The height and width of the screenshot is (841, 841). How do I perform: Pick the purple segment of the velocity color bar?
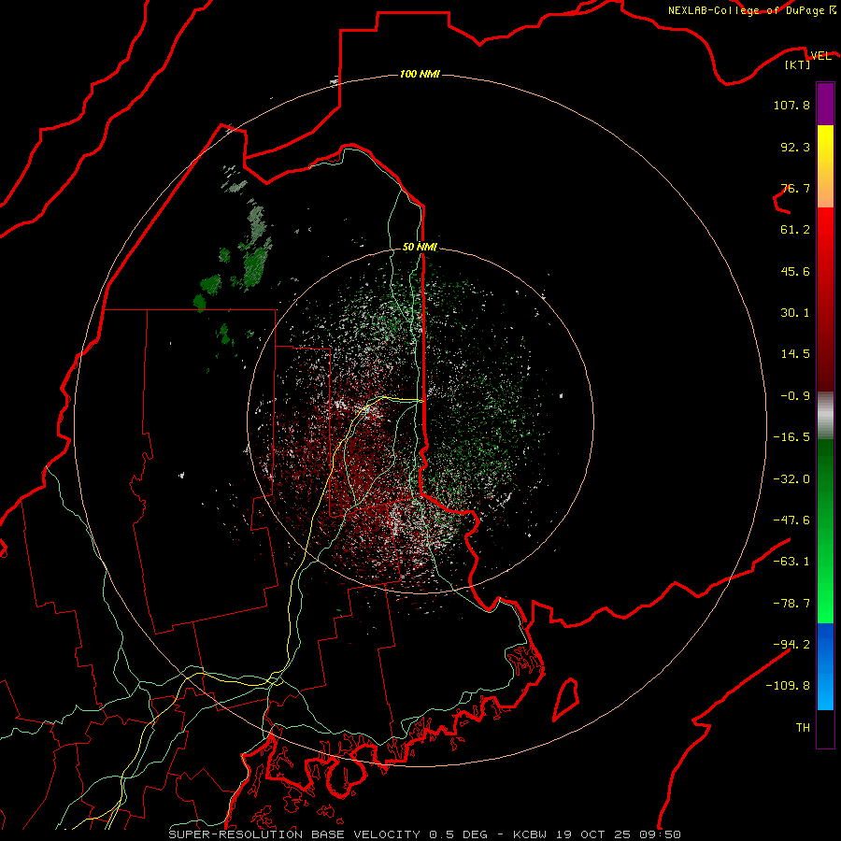point(825,104)
